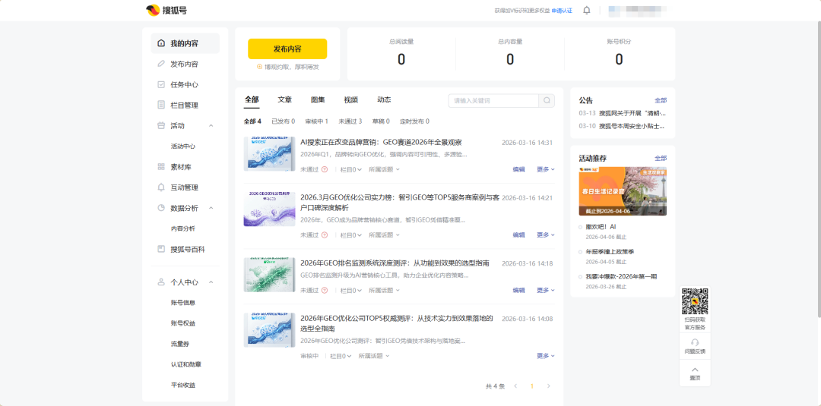Click the 个人中心 person icon
The image size is (821, 406).
pyautogui.click(x=161, y=282)
